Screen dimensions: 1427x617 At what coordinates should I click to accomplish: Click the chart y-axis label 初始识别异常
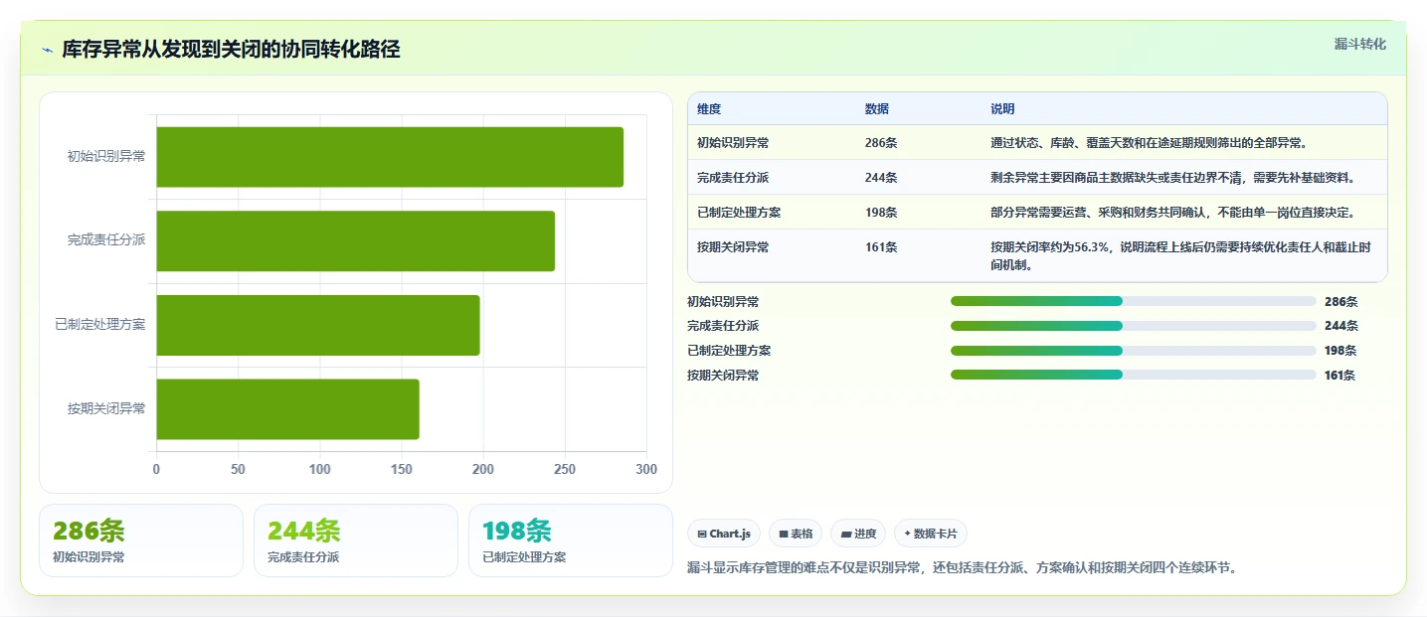[106, 157]
